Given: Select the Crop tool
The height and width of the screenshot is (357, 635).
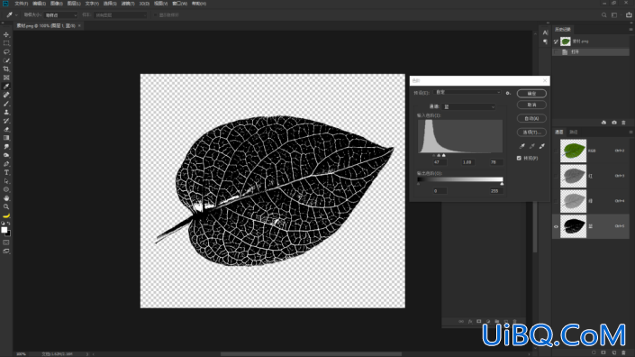Looking at the screenshot, I should coord(6,69).
